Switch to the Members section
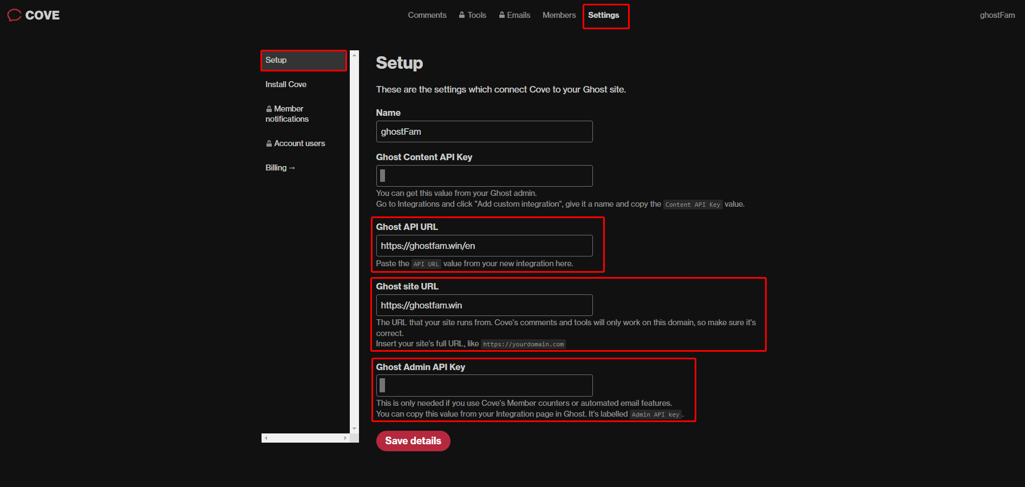Viewport: 1025px width, 487px height. coord(559,15)
